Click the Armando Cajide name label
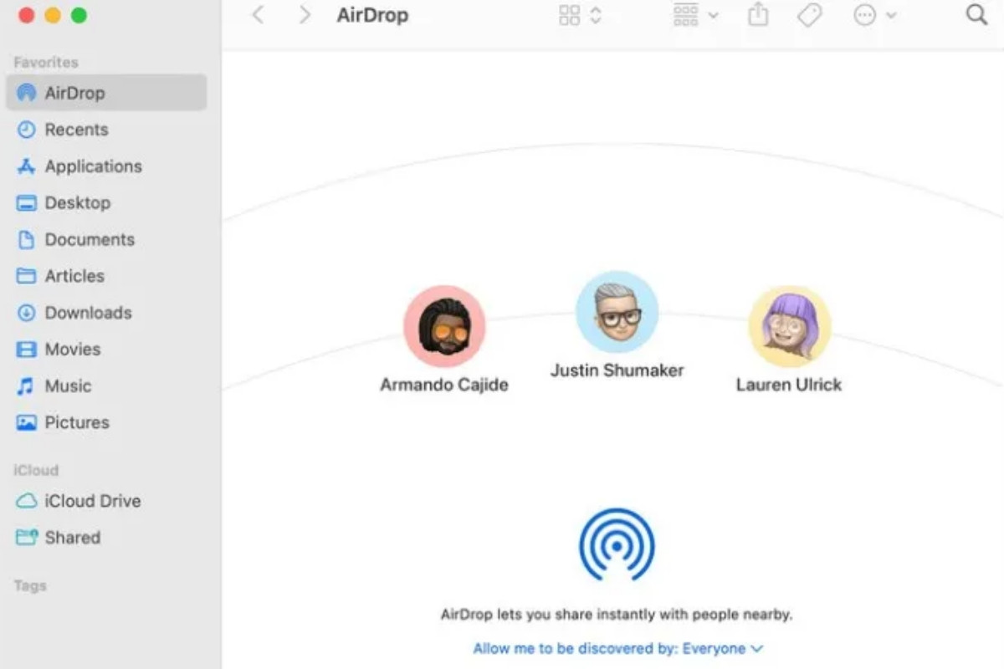This screenshot has height=669, width=1004. coord(444,385)
